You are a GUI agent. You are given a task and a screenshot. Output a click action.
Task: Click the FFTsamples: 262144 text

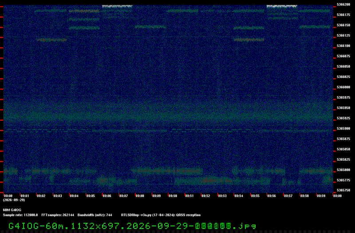pos(58,215)
